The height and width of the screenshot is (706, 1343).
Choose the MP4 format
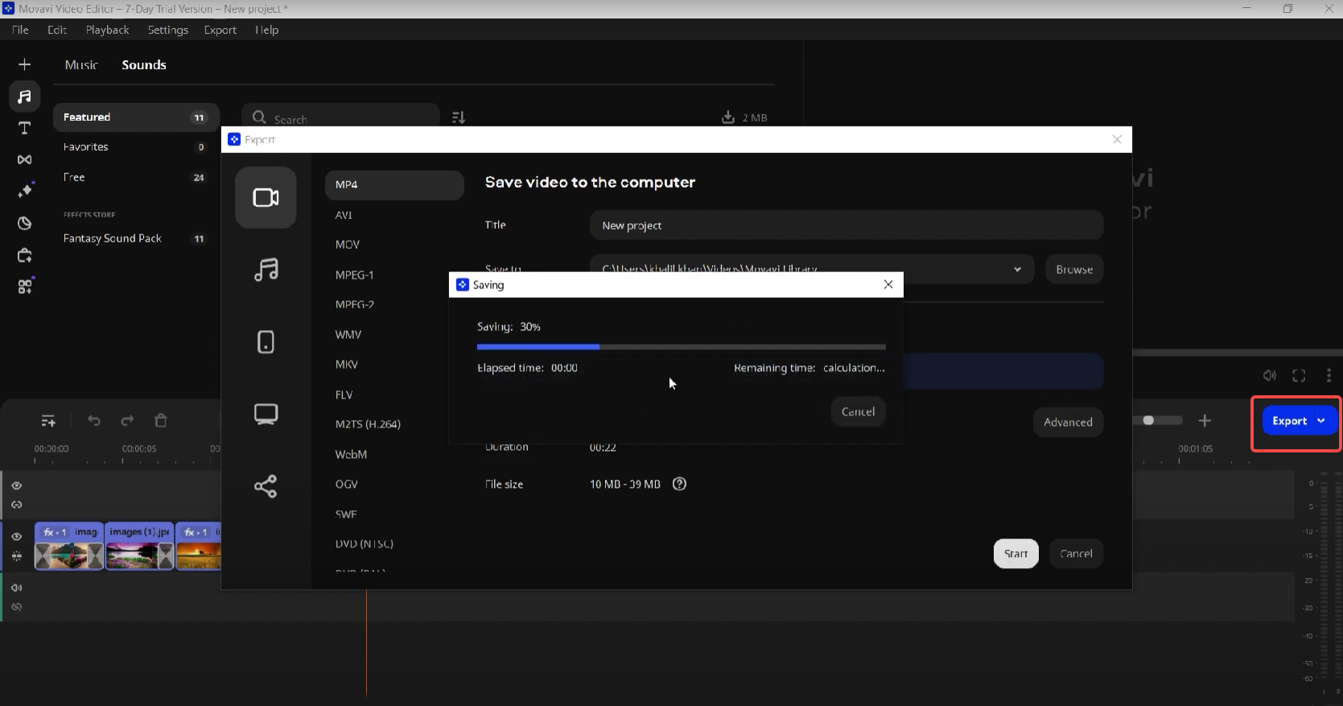[x=394, y=184]
